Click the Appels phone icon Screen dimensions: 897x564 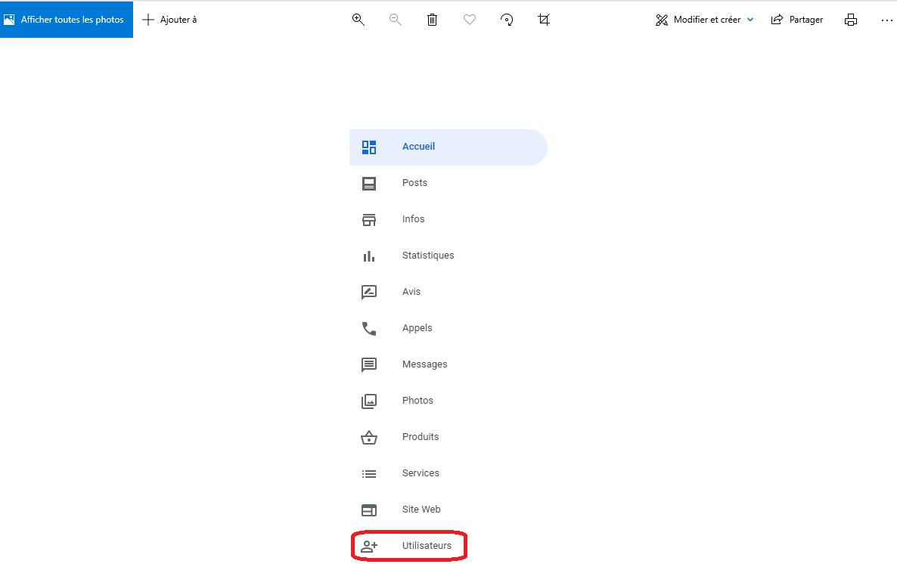click(x=369, y=328)
